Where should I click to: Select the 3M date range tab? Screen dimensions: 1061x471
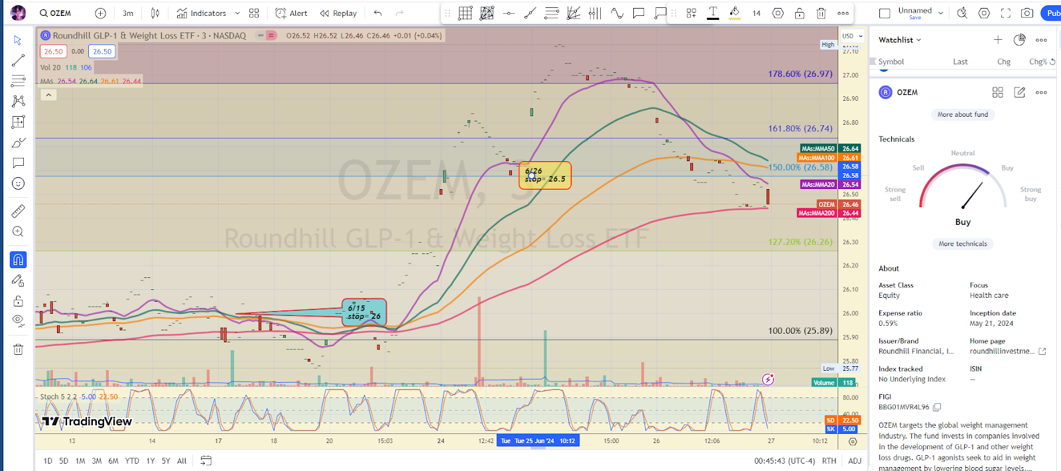click(x=97, y=460)
